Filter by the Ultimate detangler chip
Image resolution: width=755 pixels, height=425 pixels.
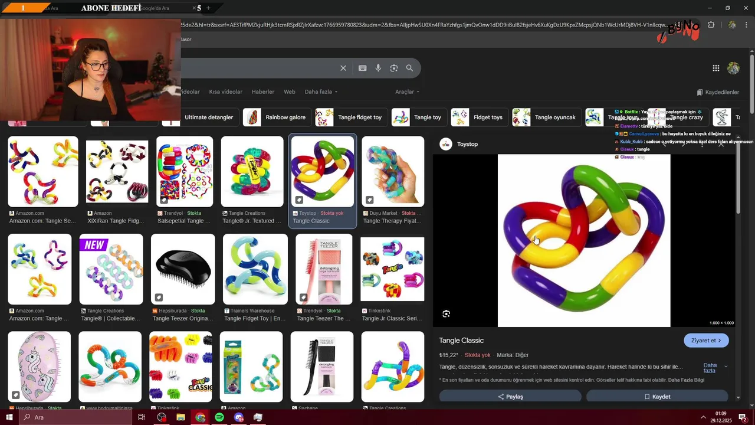[201, 117]
